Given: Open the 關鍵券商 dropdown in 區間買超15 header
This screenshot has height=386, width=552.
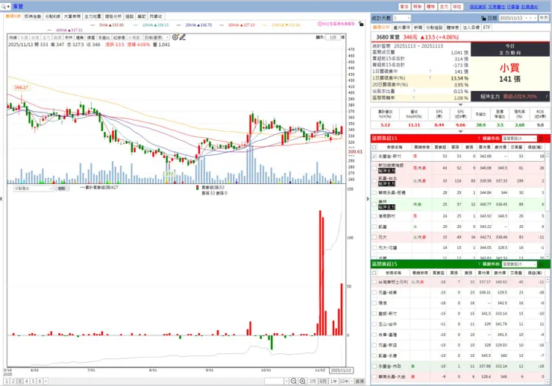Looking at the screenshot, I should [519, 139].
